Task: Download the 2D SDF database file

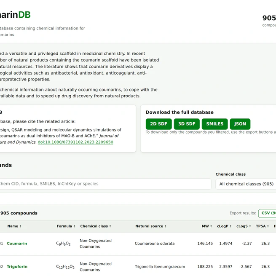Action: 158,124
